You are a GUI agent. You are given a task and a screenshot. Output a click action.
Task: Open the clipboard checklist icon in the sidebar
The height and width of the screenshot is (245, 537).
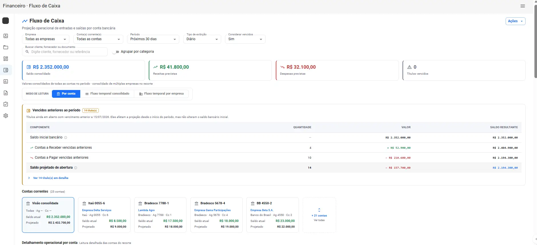click(6, 104)
